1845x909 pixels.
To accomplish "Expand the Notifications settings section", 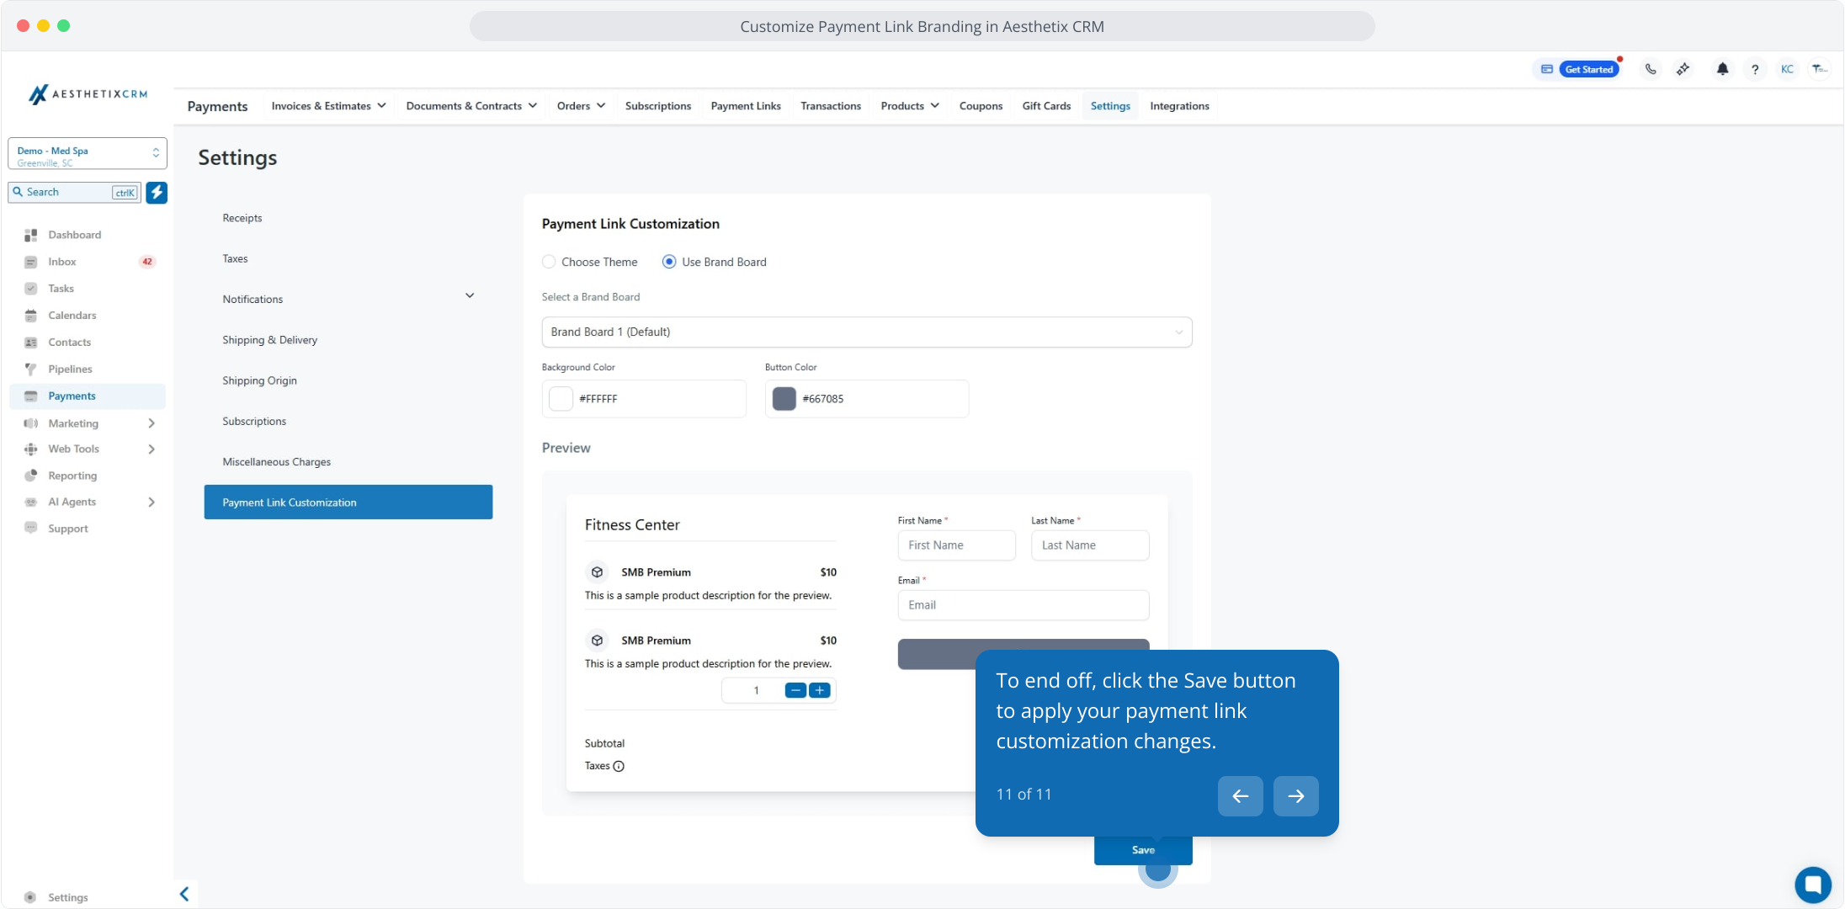I will click(470, 296).
